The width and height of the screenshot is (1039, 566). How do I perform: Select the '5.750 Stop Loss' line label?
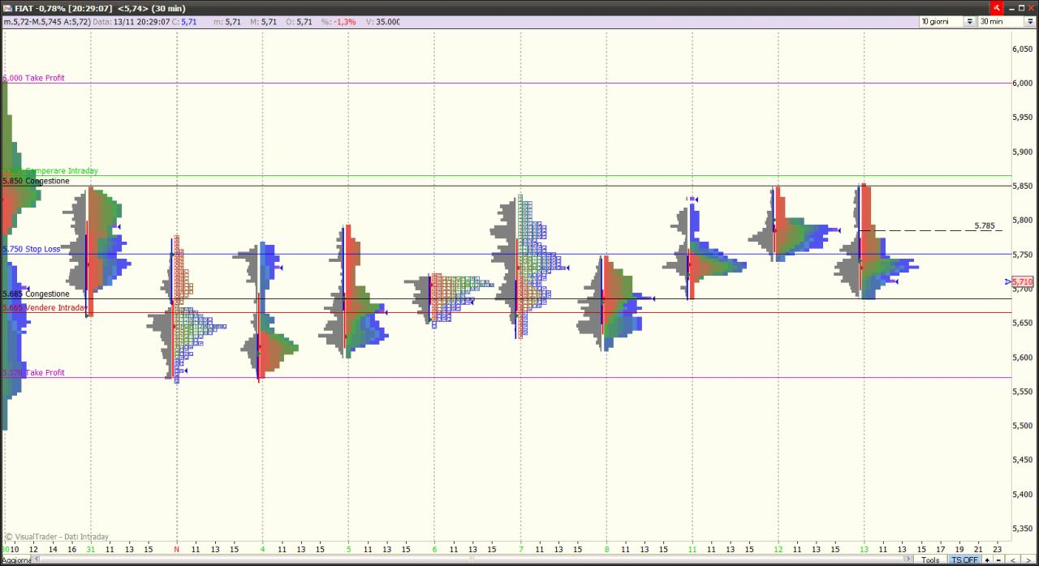click(31, 249)
